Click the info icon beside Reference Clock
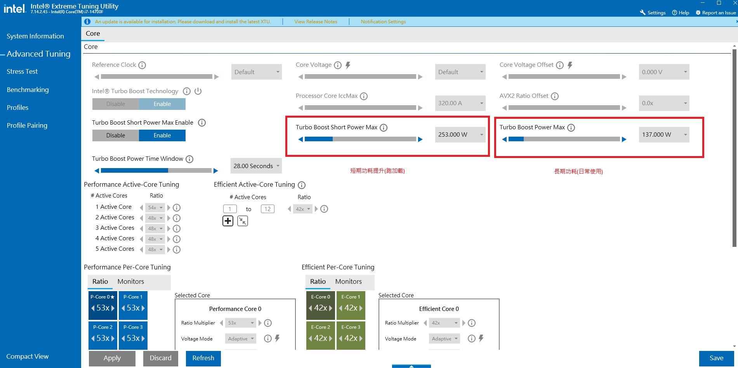738x368 pixels. point(142,65)
